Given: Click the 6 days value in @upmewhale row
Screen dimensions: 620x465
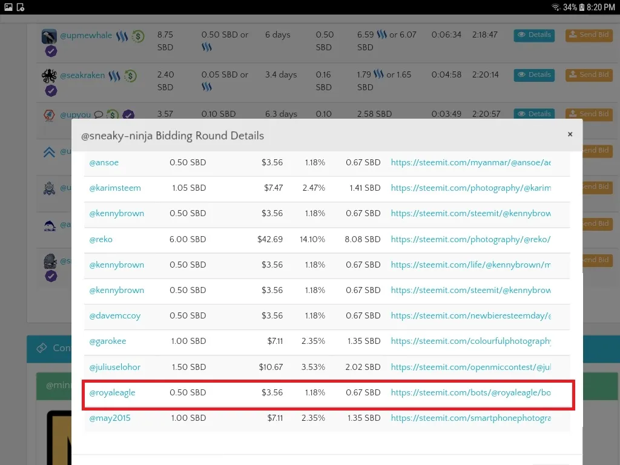Looking at the screenshot, I should [x=277, y=35].
